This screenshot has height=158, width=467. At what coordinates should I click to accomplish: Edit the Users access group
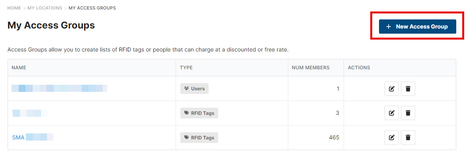point(392,89)
